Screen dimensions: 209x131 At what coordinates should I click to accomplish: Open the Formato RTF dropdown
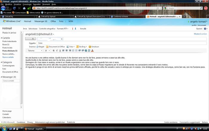tap(62, 29)
